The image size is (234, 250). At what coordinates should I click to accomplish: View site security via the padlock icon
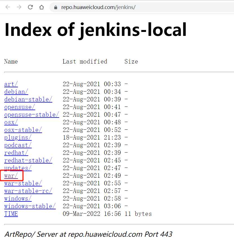coord(56,7)
